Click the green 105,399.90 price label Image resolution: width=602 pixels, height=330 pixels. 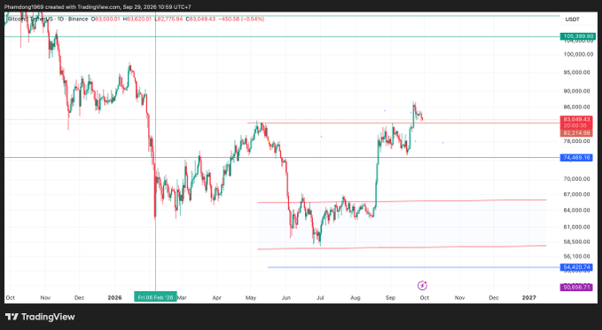[x=579, y=36]
